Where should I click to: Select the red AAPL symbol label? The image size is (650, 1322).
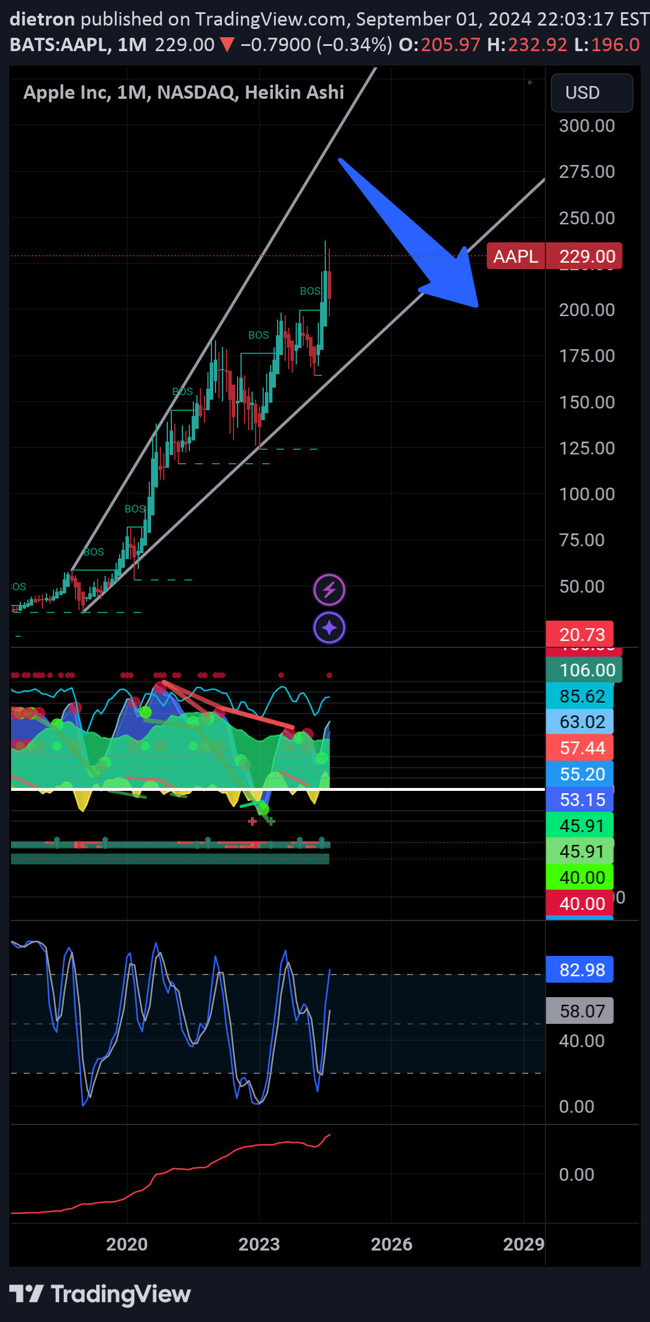pos(516,256)
